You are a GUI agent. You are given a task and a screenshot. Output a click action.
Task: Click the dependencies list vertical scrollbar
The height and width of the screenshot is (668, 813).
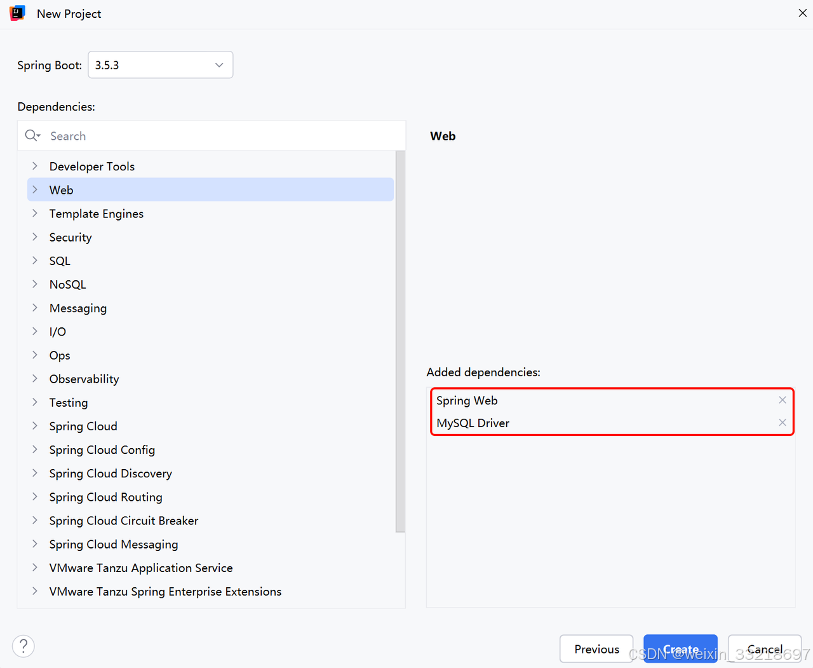click(400, 341)
